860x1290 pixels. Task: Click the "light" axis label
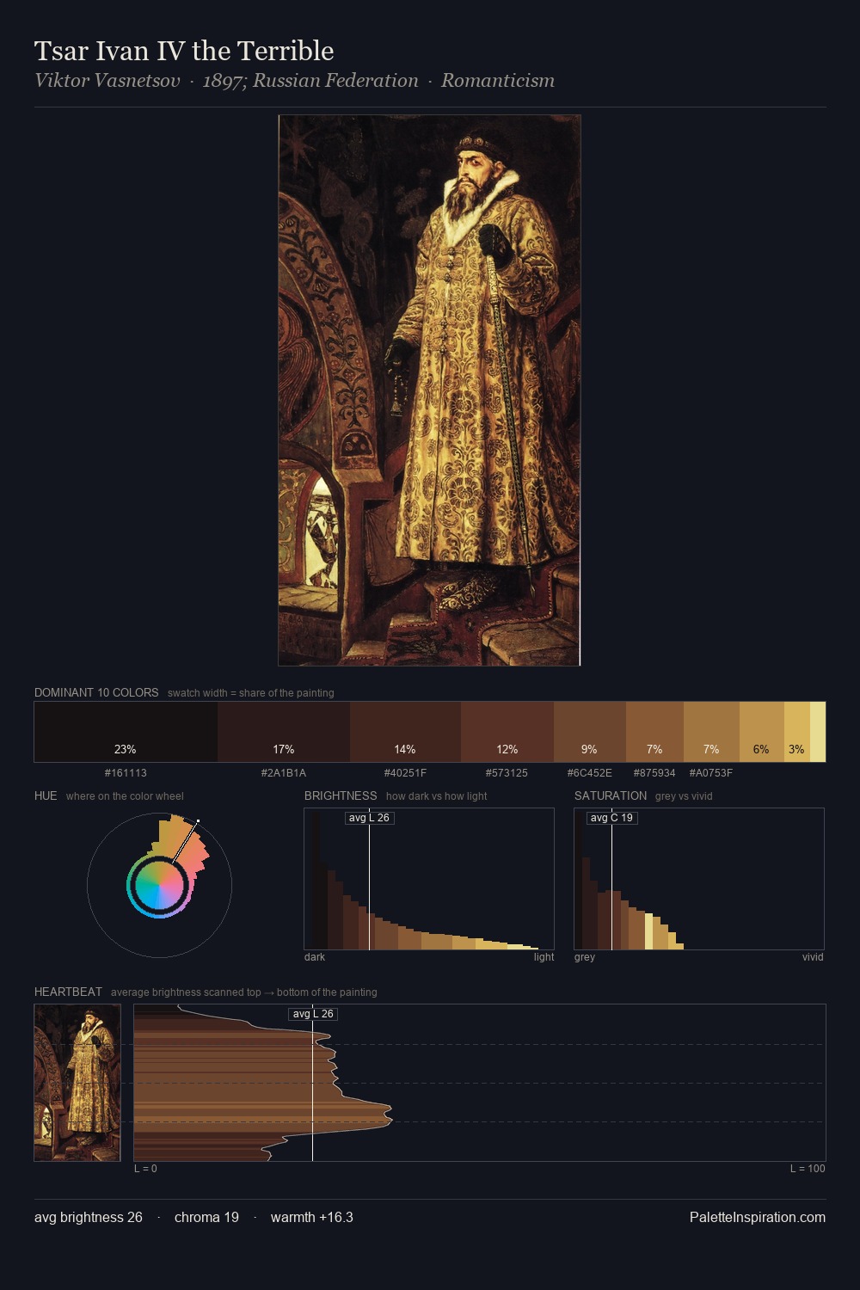pos(544,957)
